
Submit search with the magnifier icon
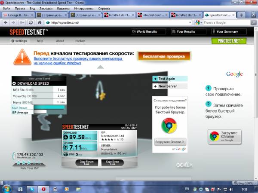pos(253,22)
